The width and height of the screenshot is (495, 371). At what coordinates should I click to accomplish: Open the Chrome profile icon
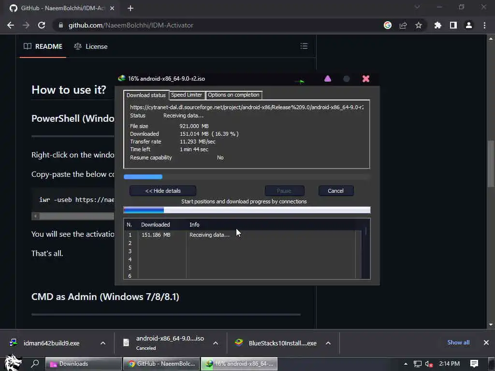coord(469,25)
